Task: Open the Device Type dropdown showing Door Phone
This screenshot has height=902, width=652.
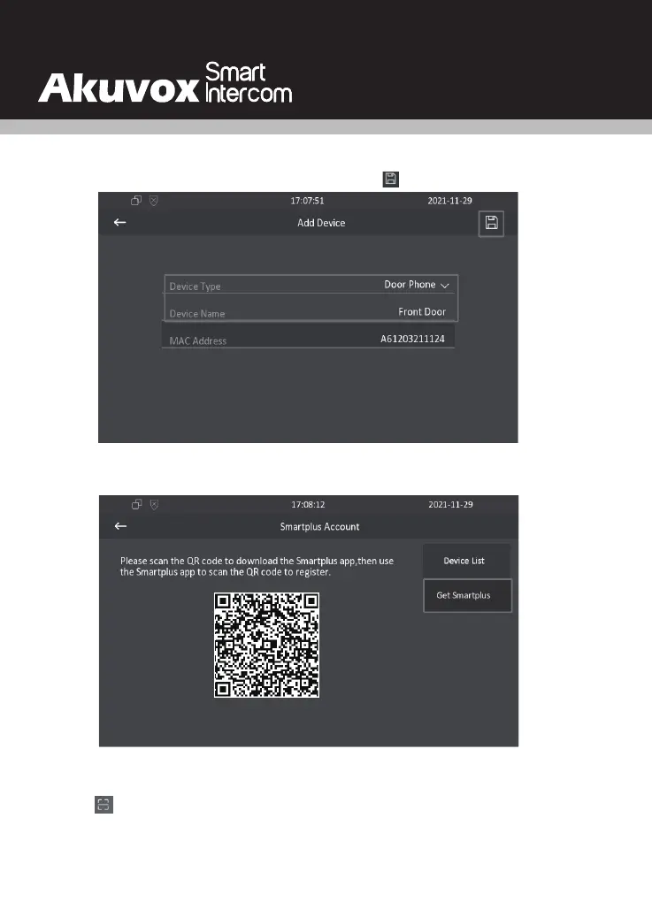Action: (x=311, y=285)
